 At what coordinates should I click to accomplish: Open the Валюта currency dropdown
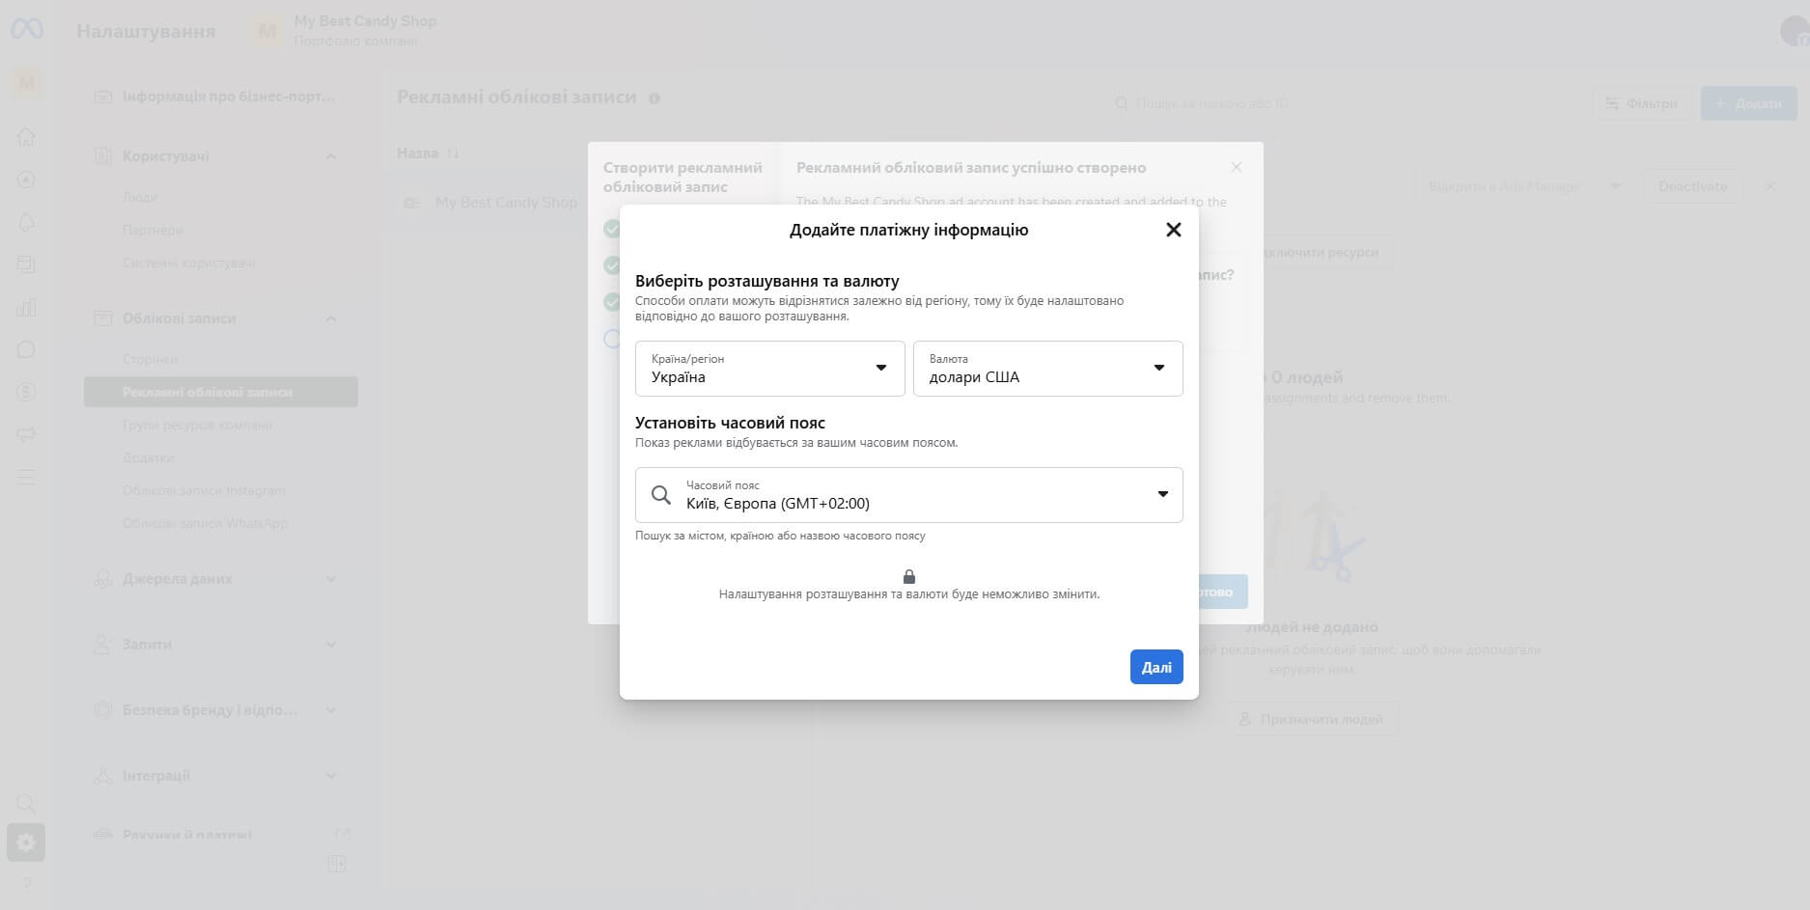[x=1047, y=369]
